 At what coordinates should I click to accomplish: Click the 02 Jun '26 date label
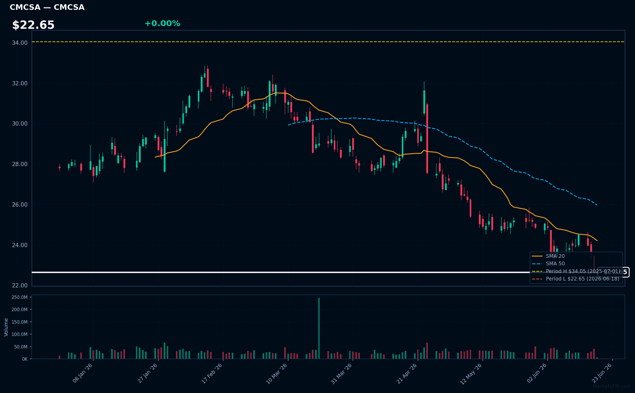click(537, 373)
